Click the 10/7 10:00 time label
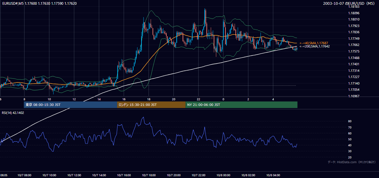This screenshot has height=178, width=379. tap(49, 175)
